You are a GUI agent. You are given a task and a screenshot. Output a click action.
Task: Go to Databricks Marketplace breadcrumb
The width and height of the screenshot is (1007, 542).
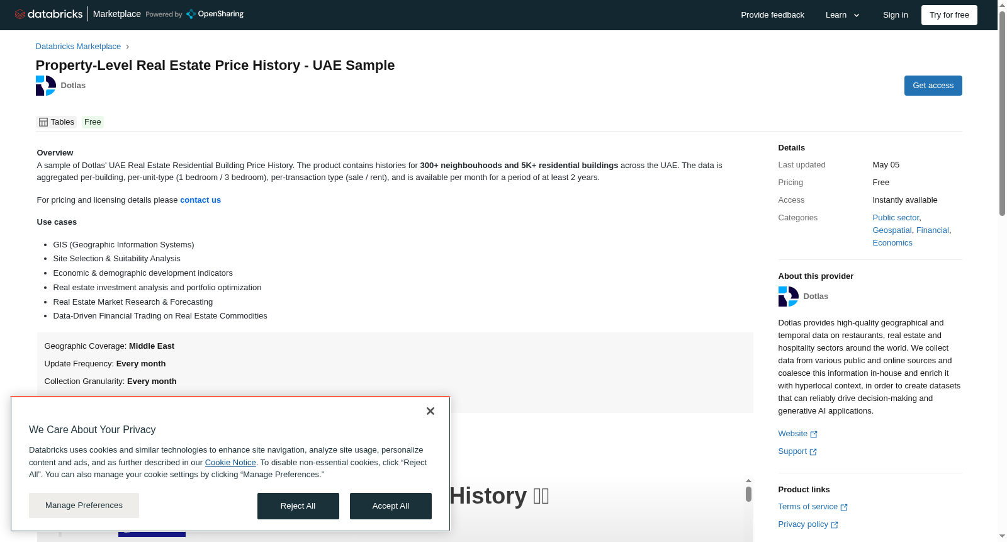[x=78, y=47]
